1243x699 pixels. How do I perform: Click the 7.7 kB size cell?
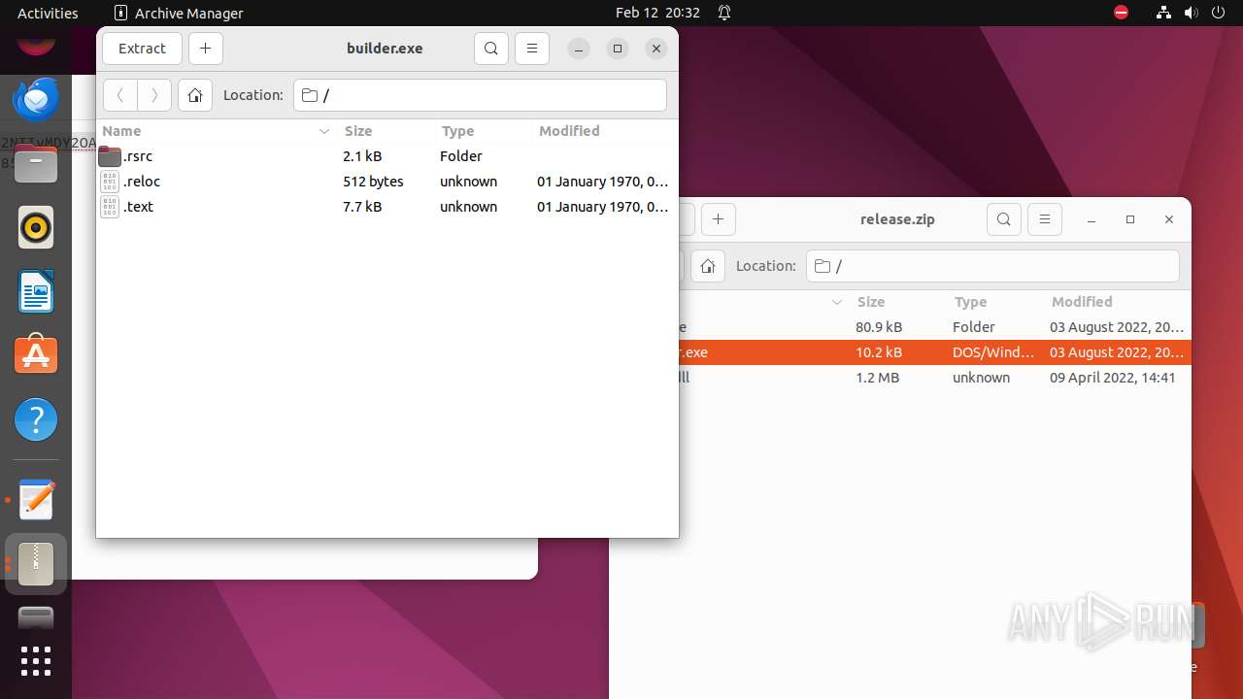362,207
